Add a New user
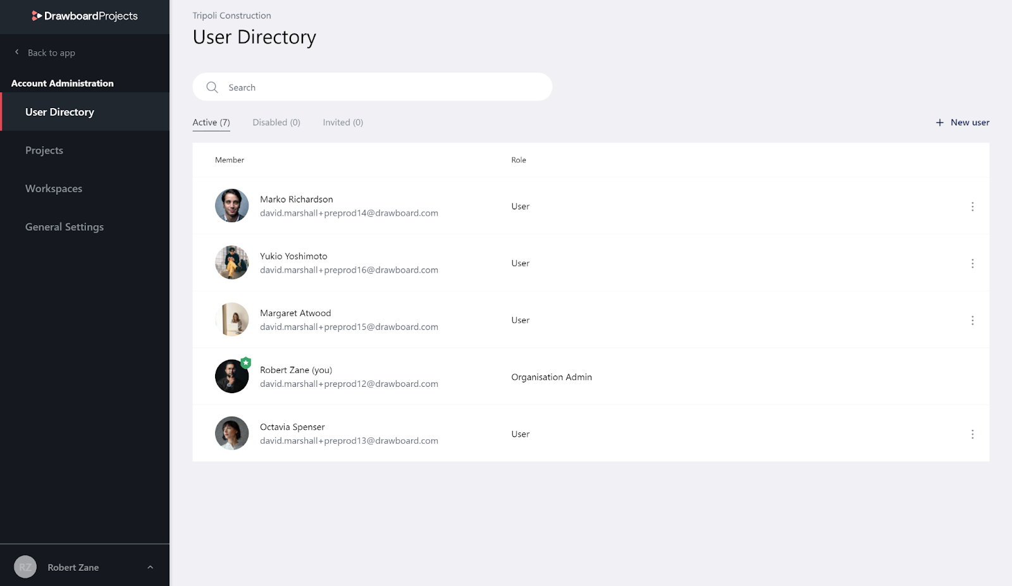This screenshot has width=1012, height=586. 963,123
